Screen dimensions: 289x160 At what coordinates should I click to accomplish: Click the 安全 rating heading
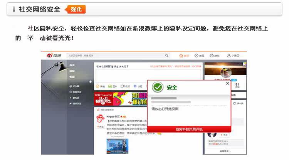[172, 88]
